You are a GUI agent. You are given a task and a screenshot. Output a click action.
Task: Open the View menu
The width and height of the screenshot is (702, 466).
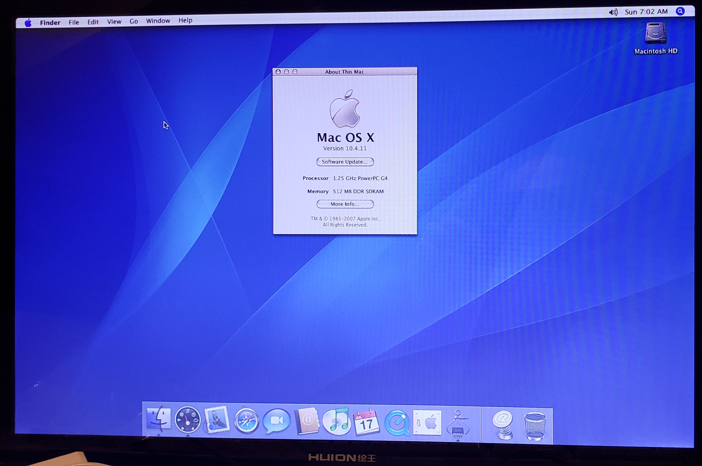pyautogui.click(x=114, y=22)
